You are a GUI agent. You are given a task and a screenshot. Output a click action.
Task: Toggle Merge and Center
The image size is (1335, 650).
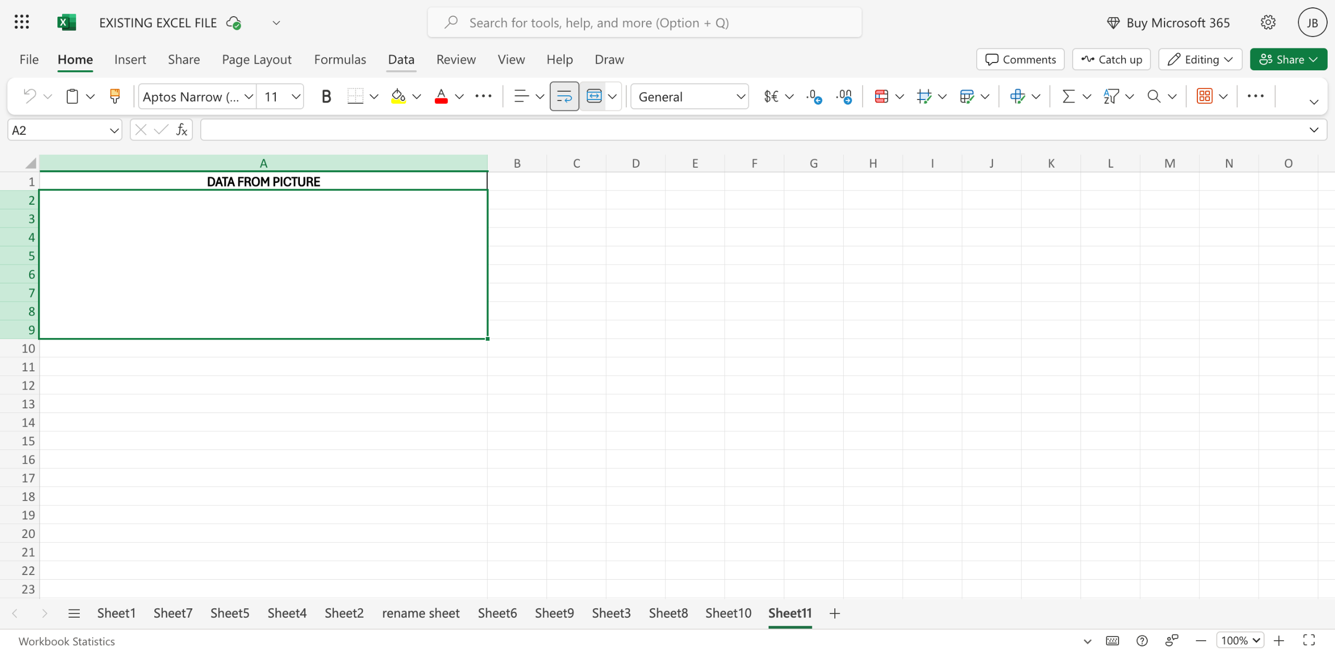pos(594,96)
